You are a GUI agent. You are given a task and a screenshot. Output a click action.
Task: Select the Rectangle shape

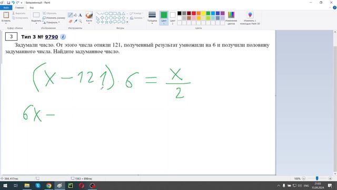(111, 14)
